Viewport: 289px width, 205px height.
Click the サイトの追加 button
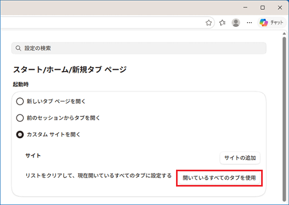pyautogui.click(x=240, y=158)
